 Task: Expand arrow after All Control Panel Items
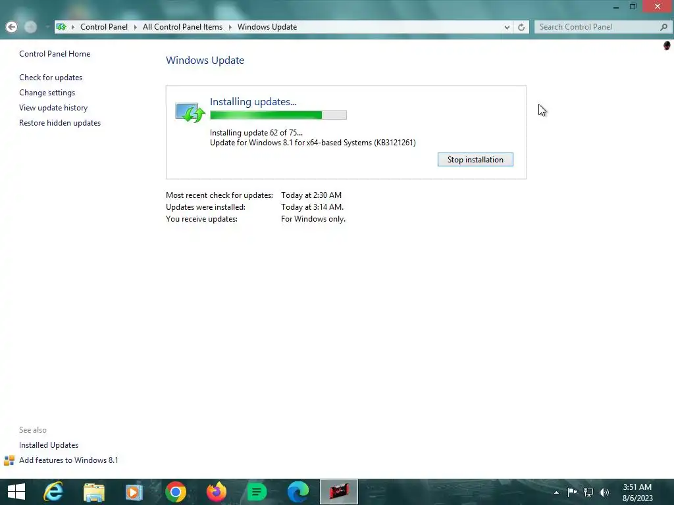(230, 27)
